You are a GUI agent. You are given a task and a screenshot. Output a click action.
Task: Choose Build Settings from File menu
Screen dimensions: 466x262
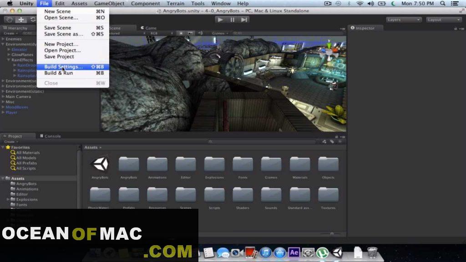point(73,66)
